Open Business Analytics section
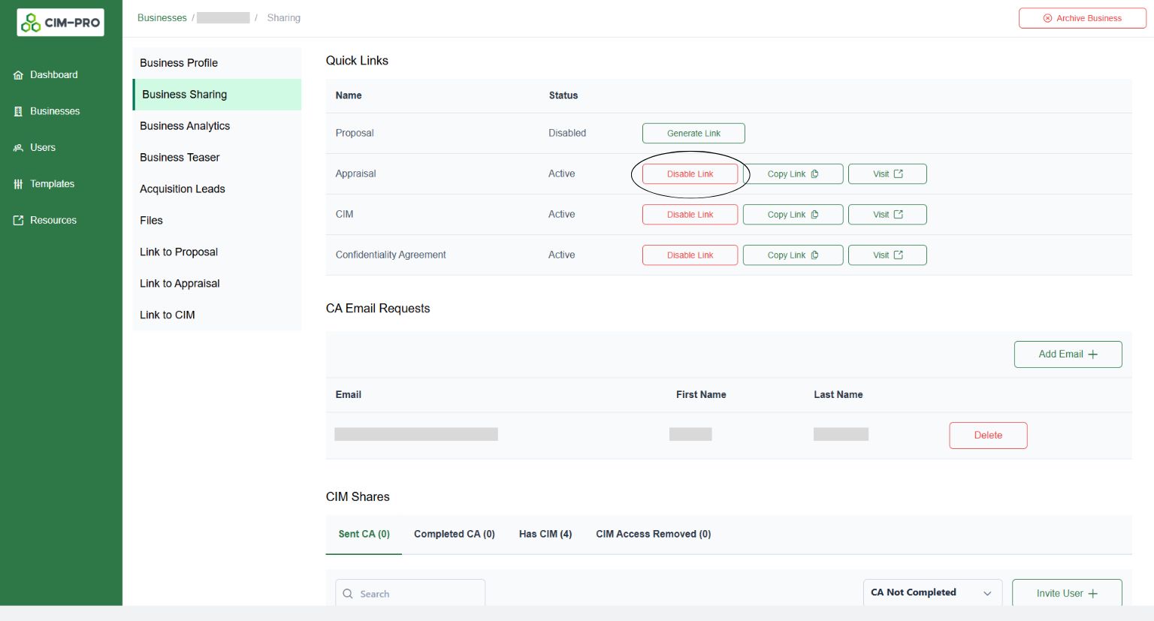1154x621 pixels. [x=217, y=126]
